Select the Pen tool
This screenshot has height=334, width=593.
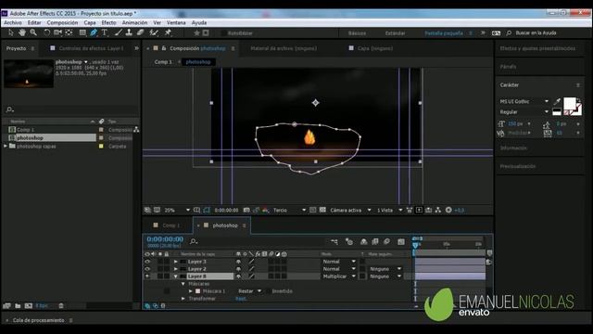(94, 33)
